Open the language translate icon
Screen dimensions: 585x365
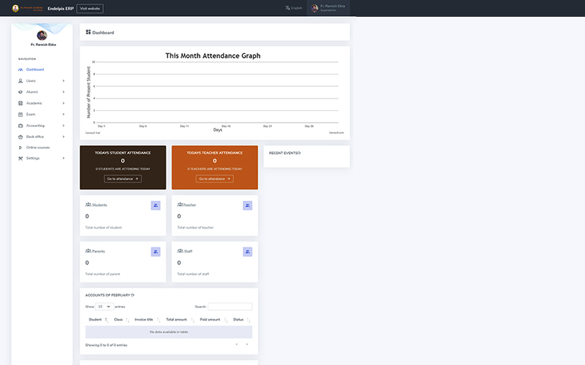pyautogui.click(x=287, y=8)
